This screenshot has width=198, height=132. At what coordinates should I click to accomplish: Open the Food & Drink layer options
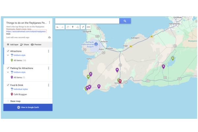pos(49,85)
